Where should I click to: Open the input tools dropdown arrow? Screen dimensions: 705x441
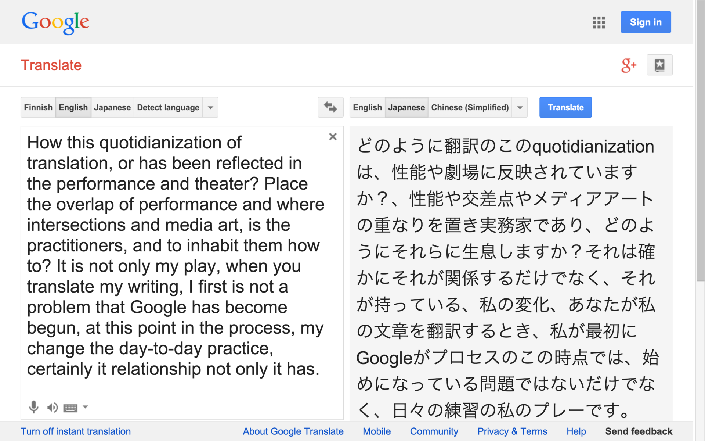tap(85, 407)
